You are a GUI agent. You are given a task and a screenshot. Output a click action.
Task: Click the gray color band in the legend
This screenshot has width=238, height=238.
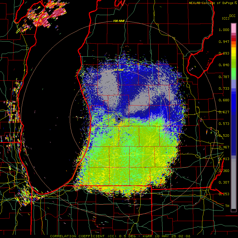pyautogui.click(x=234, y=184)
